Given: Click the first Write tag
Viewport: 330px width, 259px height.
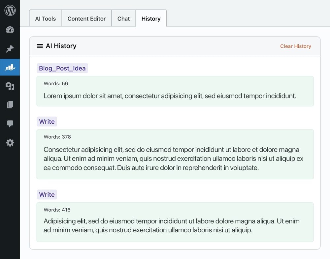Looking at the screenshot, I should (47, 122).
